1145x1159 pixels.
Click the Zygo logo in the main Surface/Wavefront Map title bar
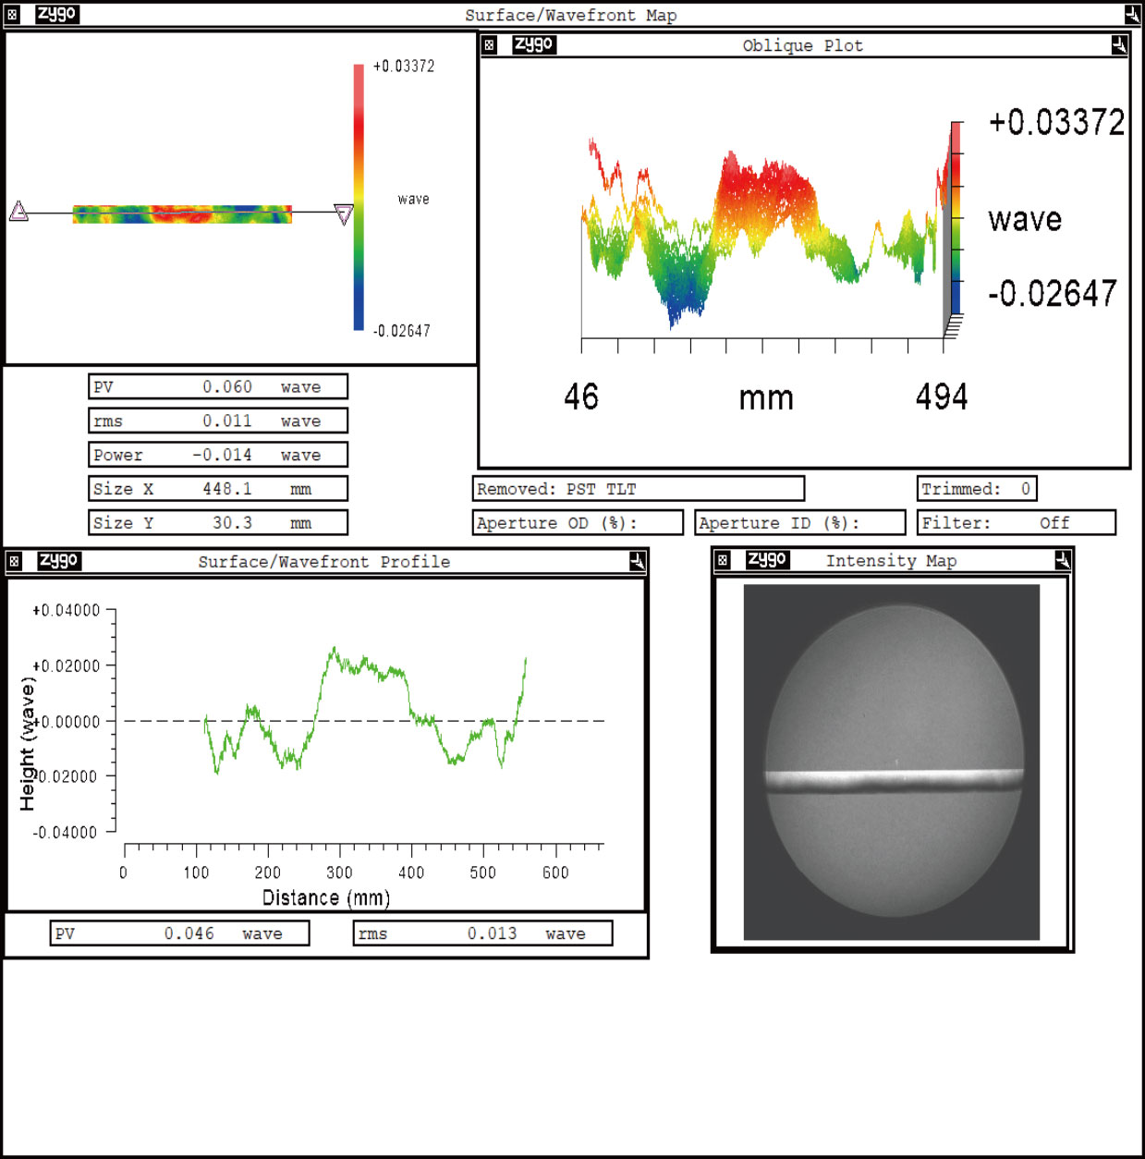[57, 13]
